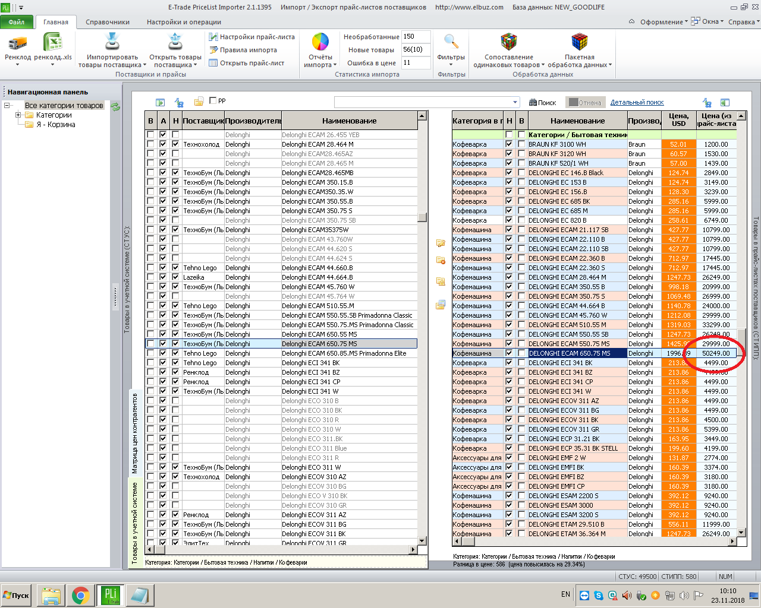Switch to Настройки и операции tab

(x=184, y=22)
